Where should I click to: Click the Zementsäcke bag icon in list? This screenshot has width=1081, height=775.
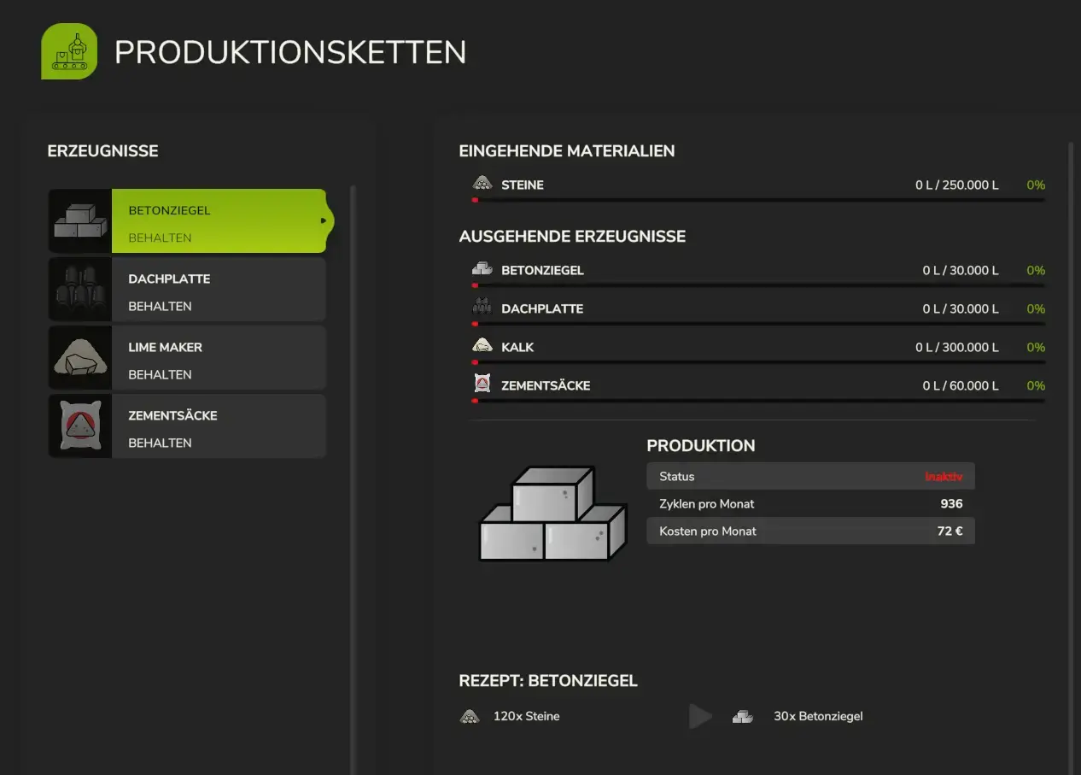click(80, 426)
